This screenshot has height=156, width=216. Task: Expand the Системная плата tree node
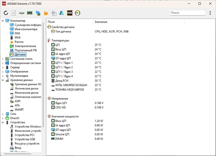(3, 59)
